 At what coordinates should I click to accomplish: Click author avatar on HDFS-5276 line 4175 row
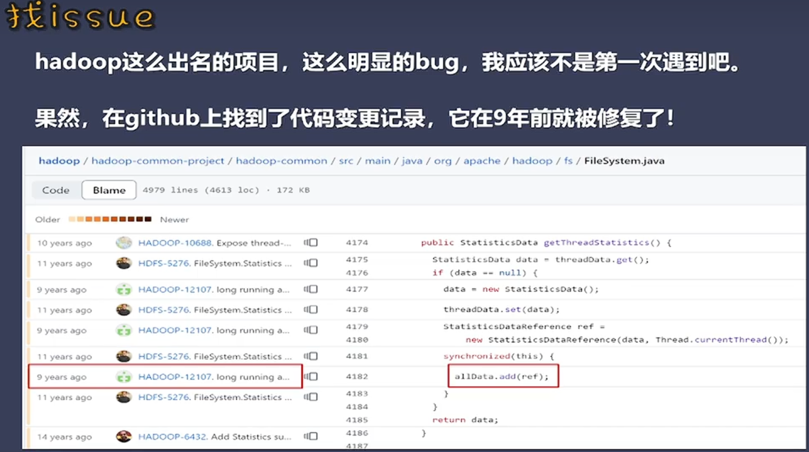pyautogui.click(x=124, y=263)
